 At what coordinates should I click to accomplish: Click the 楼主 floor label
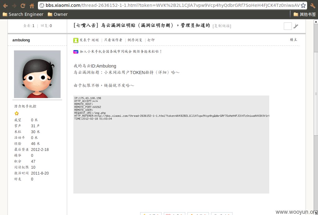(293, 40)
